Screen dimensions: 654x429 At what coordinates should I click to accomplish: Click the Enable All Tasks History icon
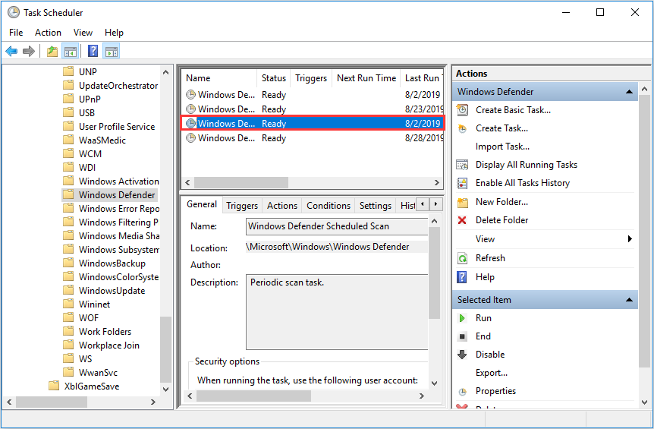pos(462,183)
